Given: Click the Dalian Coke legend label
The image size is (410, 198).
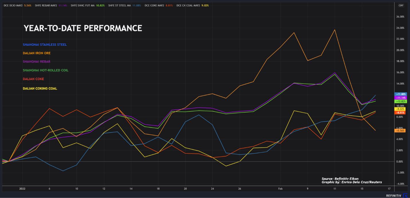Looking at the screenshot, I should pyautogui.click(x=33, y=79).
